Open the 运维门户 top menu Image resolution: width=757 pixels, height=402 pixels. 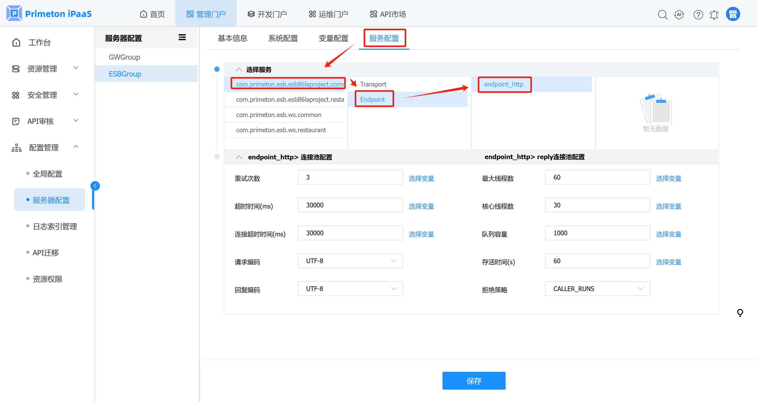328,14
